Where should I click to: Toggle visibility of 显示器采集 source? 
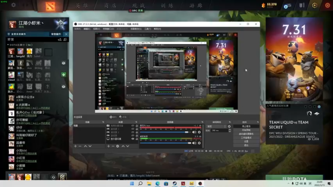pos(133,139)
